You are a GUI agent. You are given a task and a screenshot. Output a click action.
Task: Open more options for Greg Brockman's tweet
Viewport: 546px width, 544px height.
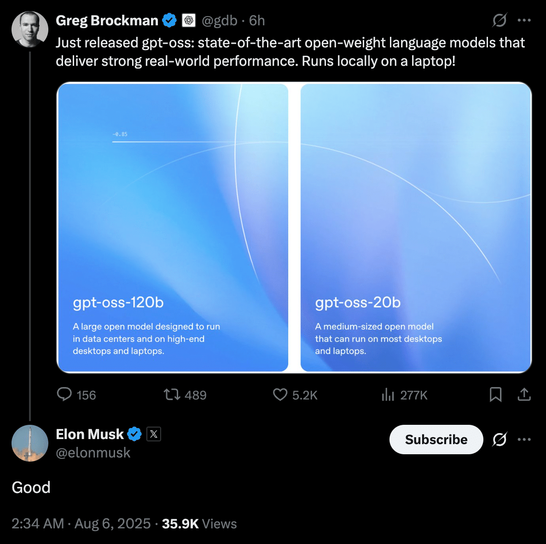524,20
